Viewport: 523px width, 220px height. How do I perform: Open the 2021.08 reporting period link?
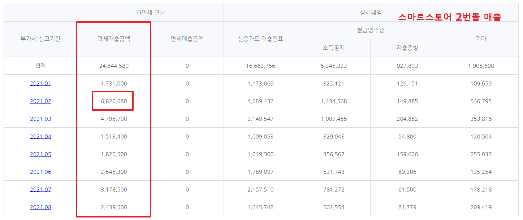tap(40, 207)
